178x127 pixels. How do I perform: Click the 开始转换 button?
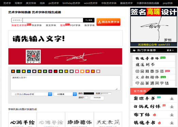click(x=97, y=98)
